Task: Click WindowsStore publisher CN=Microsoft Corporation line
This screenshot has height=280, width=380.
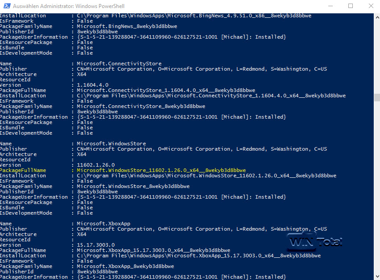Action: (x=202, y=149)
